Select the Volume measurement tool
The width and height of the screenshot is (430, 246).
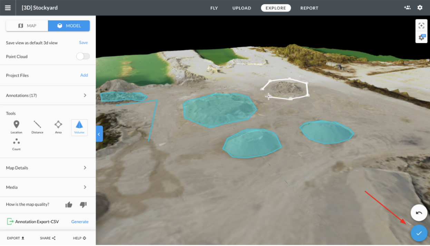[79, 127]
